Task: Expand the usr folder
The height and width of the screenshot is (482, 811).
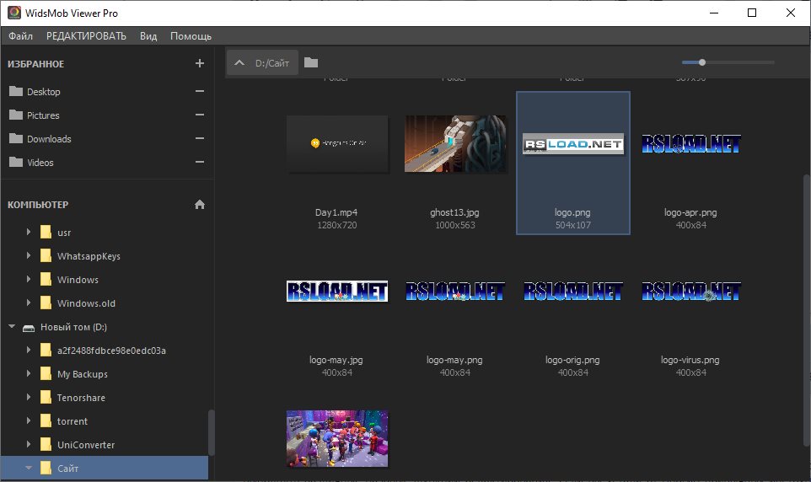Action: point(29,232)
